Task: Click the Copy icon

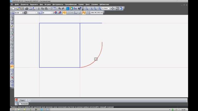Action: pos(43,9)
